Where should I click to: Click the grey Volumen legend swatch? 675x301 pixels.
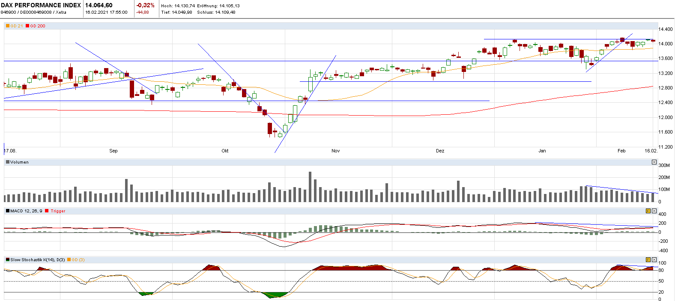tap(8, 162)
